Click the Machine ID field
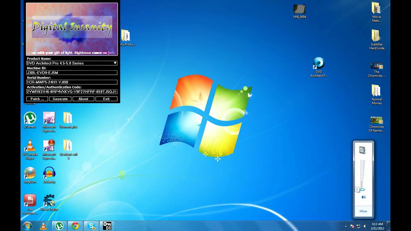The width and height of the screenshot is (411, 231). point(72,73)
